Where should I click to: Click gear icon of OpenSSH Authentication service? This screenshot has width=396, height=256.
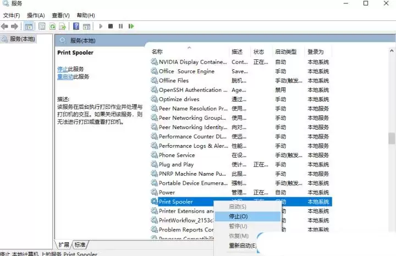point(155,90)
